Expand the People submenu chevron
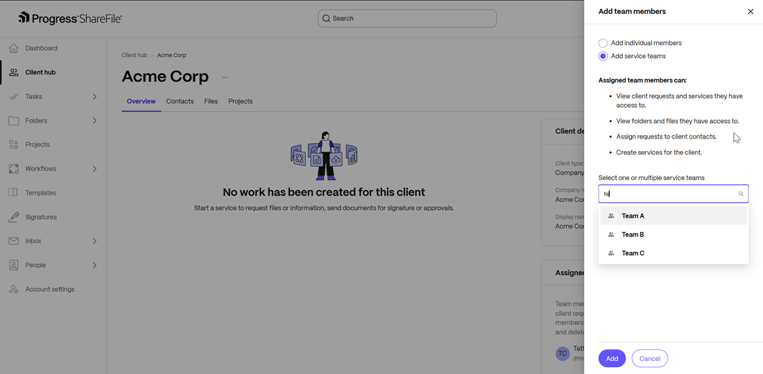 pyautogui.click(x=94, y=265)
